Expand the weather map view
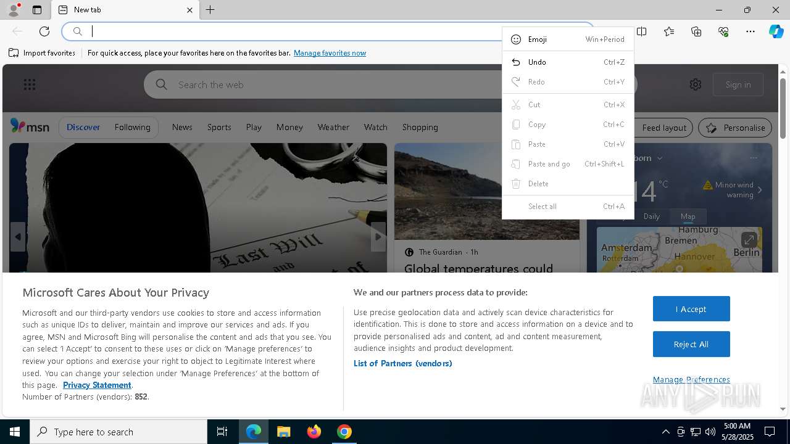Image resolution: width=790 pixels, height=444 pixels. tap(749, 239)
